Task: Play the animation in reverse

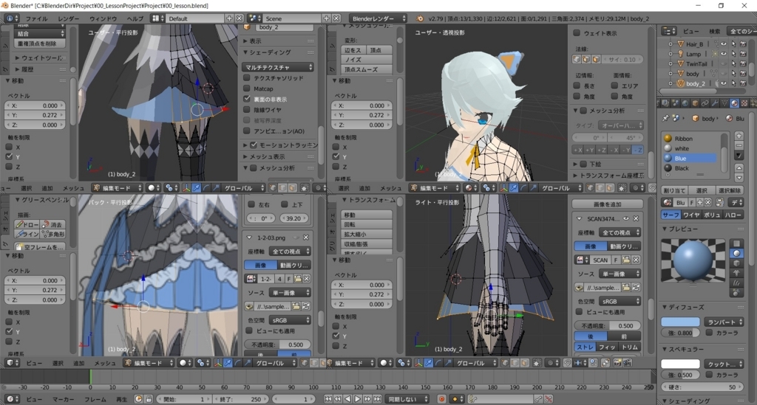Action: click(x=347, y=399)
